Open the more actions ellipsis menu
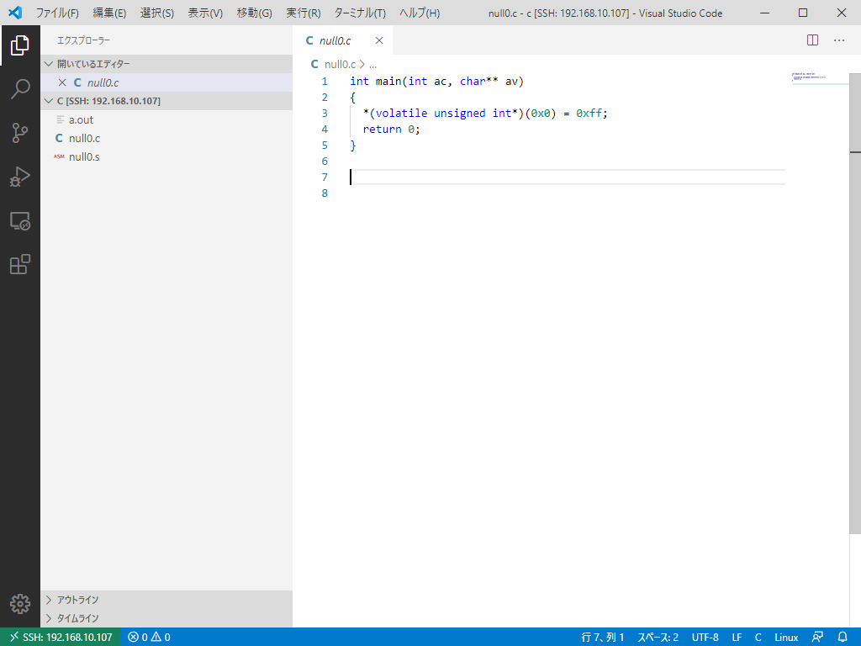This screenshot has width=861, height=646. click(839, 40)
